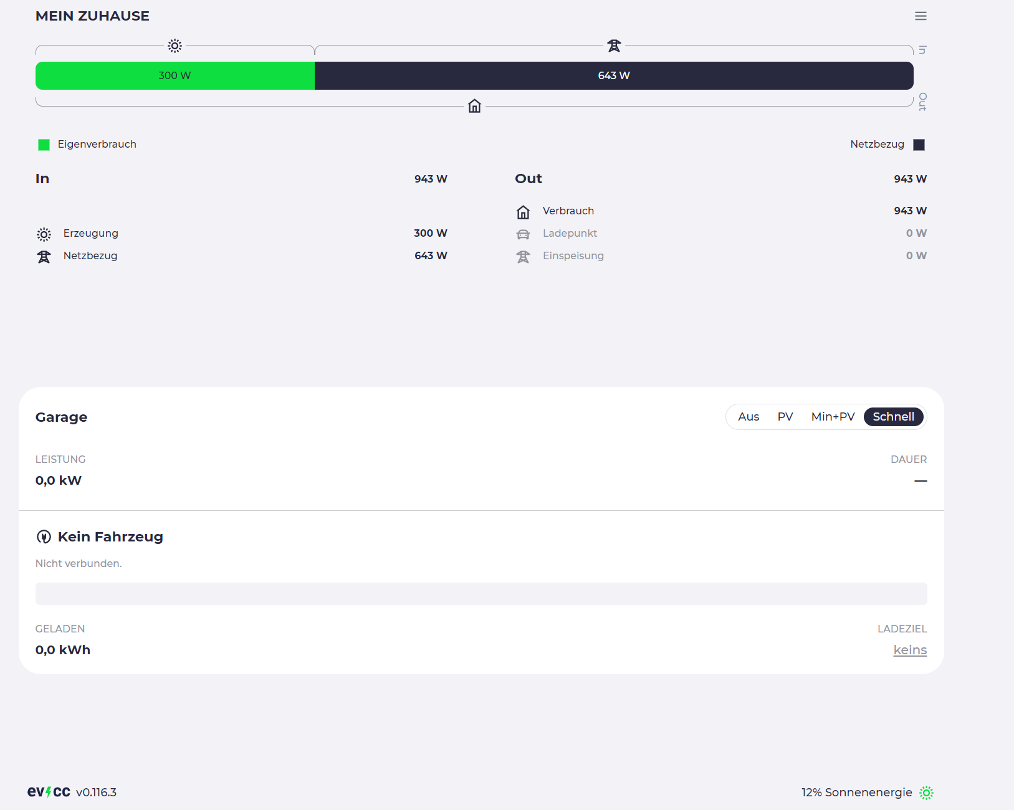Select the Ladepunkt car icon
The width and height of the screenshot is (1014, 810).
524,234
